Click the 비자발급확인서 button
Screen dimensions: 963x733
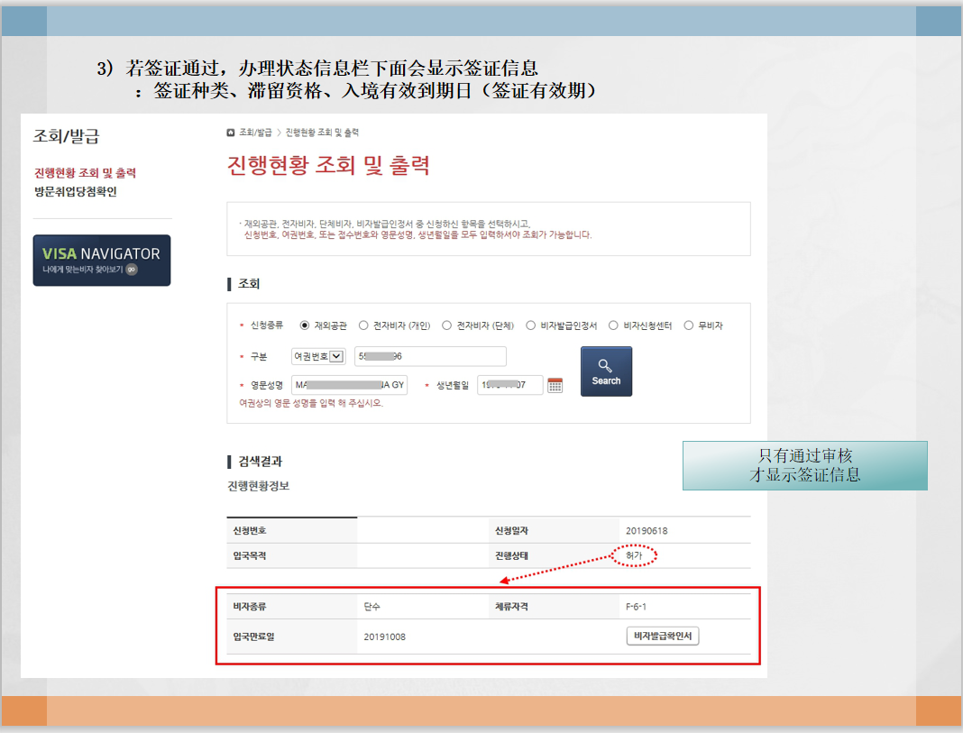tap(663, 636)
